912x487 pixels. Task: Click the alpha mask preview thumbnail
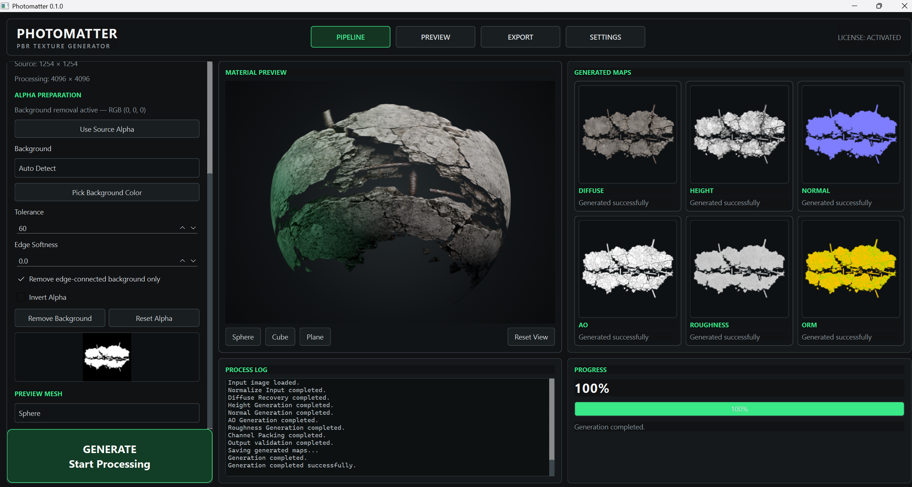(x=107, y=357)
